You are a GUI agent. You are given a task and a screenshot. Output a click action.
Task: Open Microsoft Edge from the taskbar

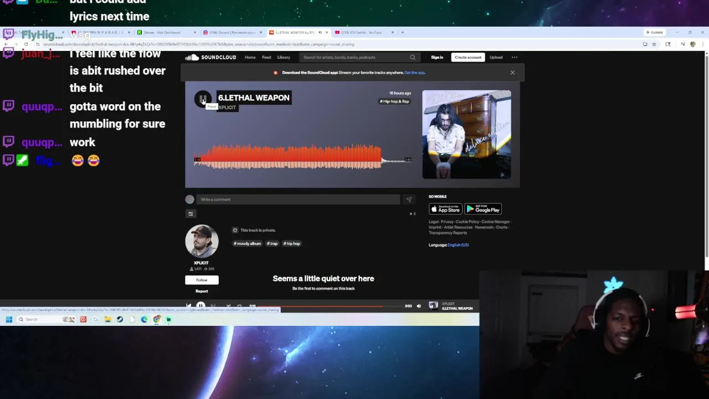[144, 319]
